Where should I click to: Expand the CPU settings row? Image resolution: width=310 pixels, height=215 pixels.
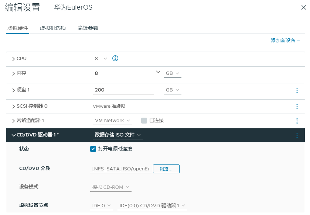tap(14, 59)
